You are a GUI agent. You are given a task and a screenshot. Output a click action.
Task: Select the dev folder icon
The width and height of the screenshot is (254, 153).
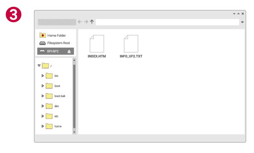tap(49, 106)
